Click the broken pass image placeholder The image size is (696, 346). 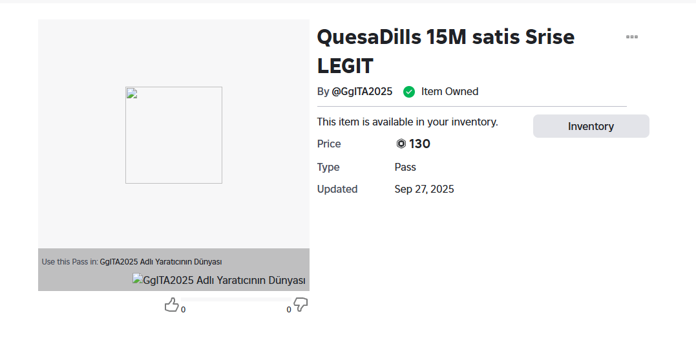[173, 135]
